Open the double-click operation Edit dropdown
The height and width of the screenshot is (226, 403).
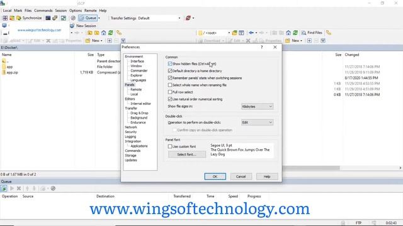coord(257,122)
